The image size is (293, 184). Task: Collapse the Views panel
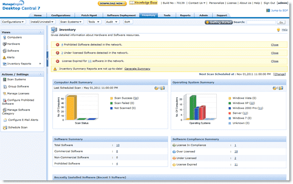click(x=41, y=32)
